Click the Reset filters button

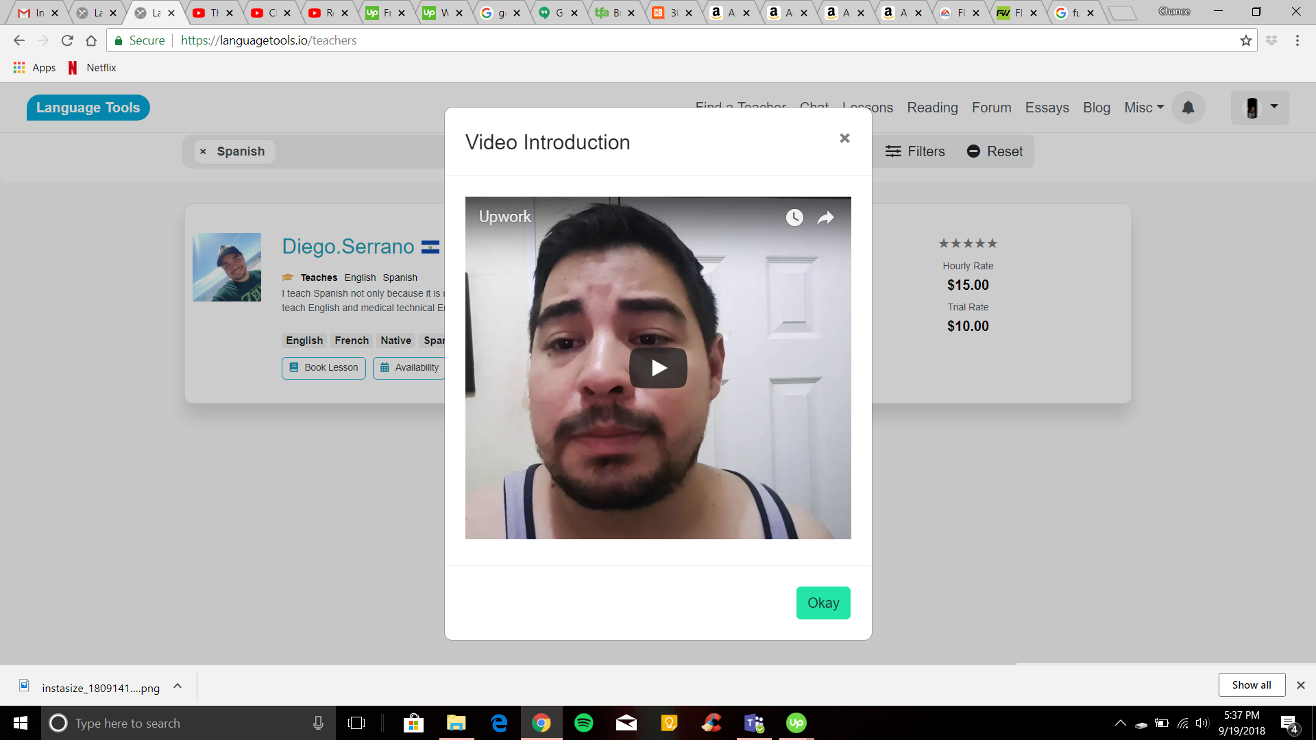(x=995, y=151)
